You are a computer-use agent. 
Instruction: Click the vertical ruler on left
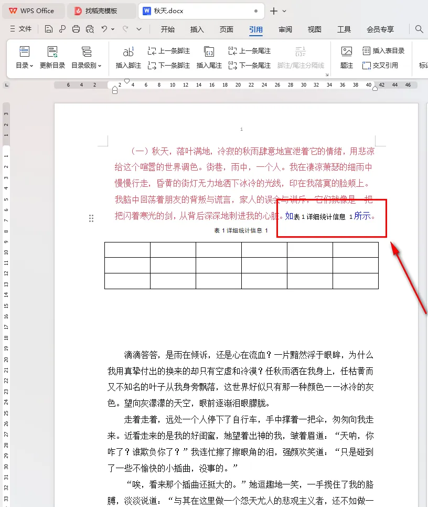coord(6,304)
